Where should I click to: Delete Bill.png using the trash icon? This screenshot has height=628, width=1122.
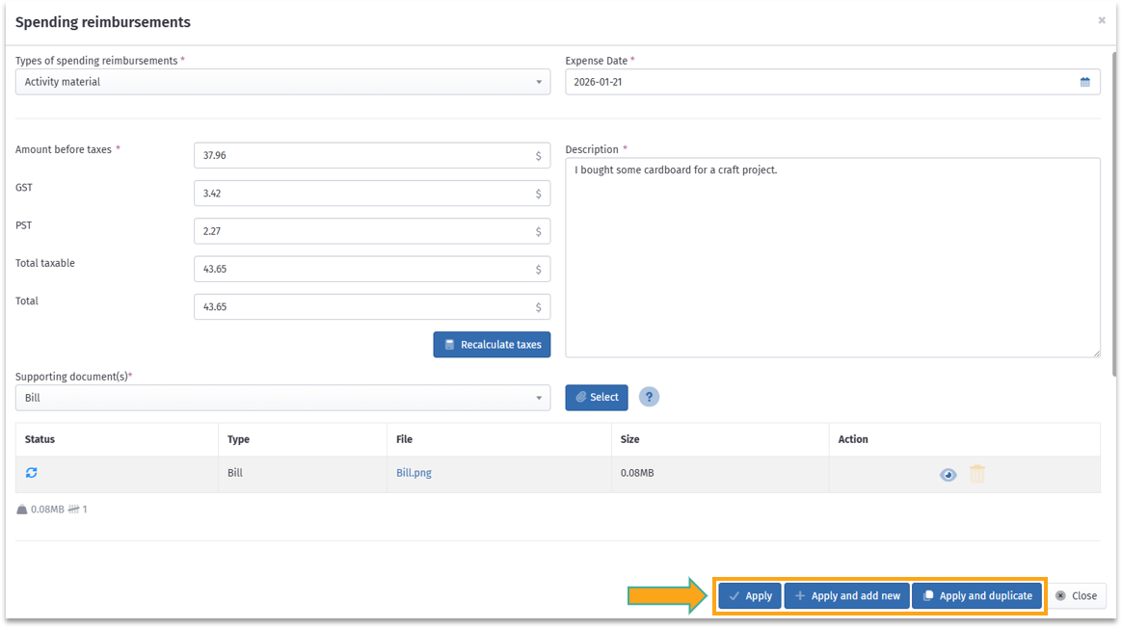(x=976, y=474)
